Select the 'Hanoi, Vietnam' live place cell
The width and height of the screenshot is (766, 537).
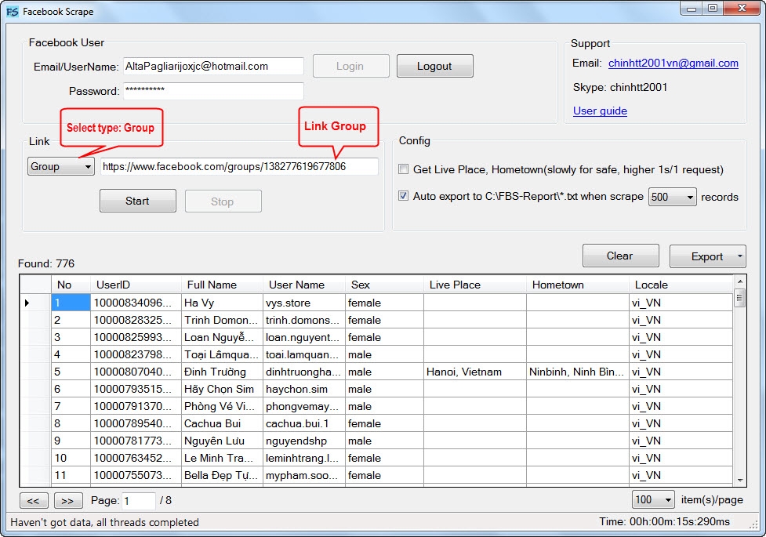pyautogui.click(x=475, y=372)
